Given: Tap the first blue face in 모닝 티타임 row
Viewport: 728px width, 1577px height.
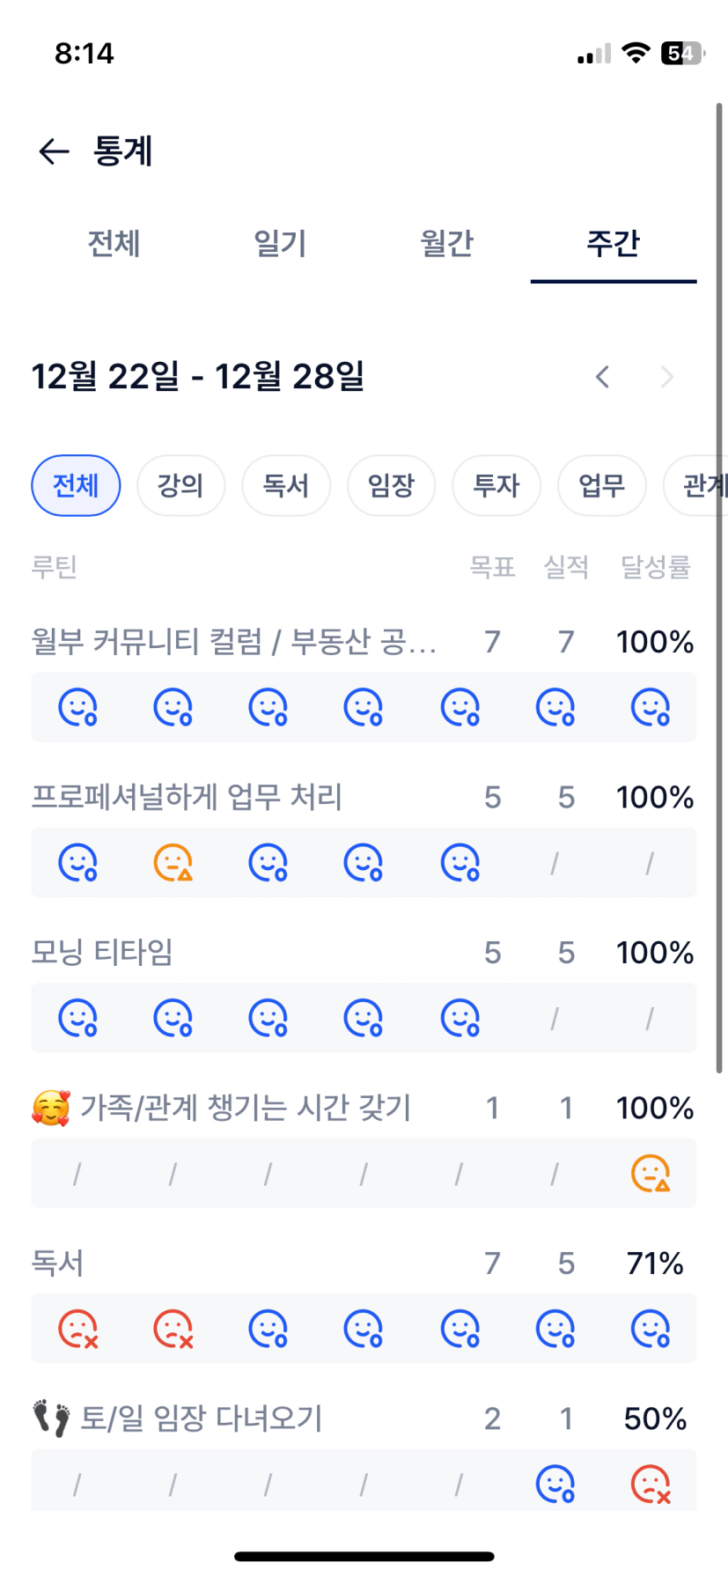Looking at the screenshot, I should click(x=77, y=1018).
